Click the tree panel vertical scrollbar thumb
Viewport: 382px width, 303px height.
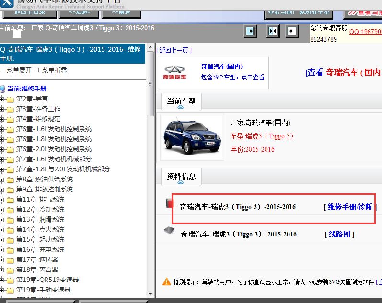pos(150,84)
